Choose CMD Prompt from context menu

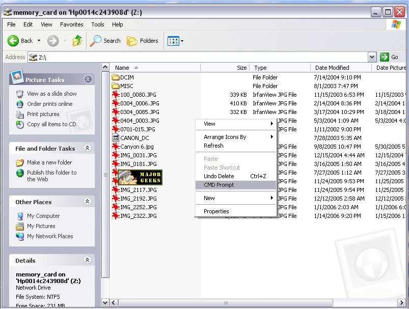coord(219,185)
